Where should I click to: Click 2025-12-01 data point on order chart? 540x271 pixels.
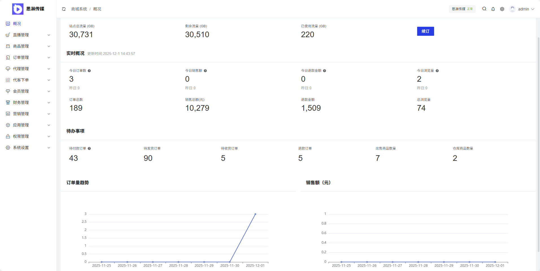[x=255, y=214]
